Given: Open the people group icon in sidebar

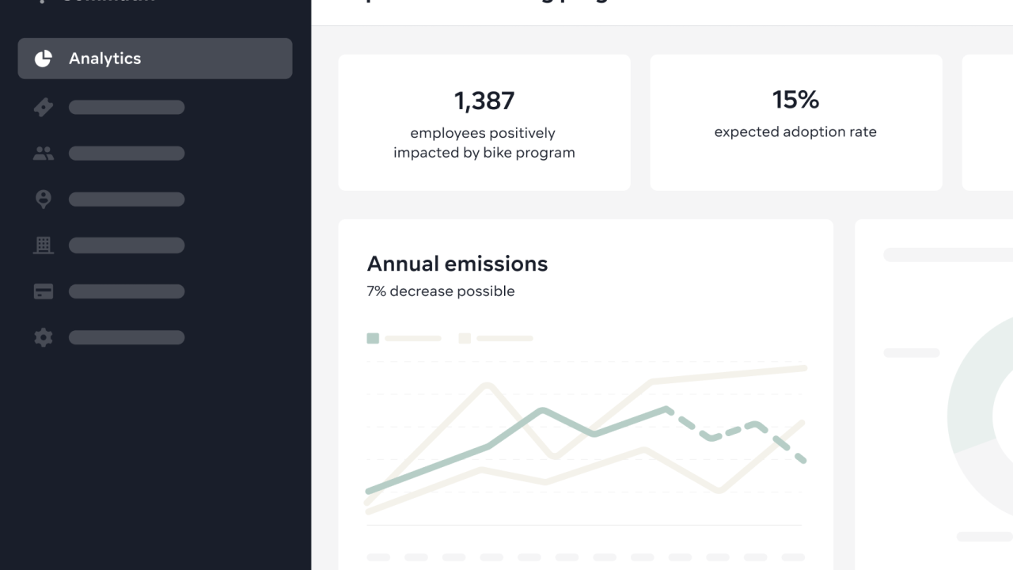Looking at the screenshot, I should click(x=44, y=154).
